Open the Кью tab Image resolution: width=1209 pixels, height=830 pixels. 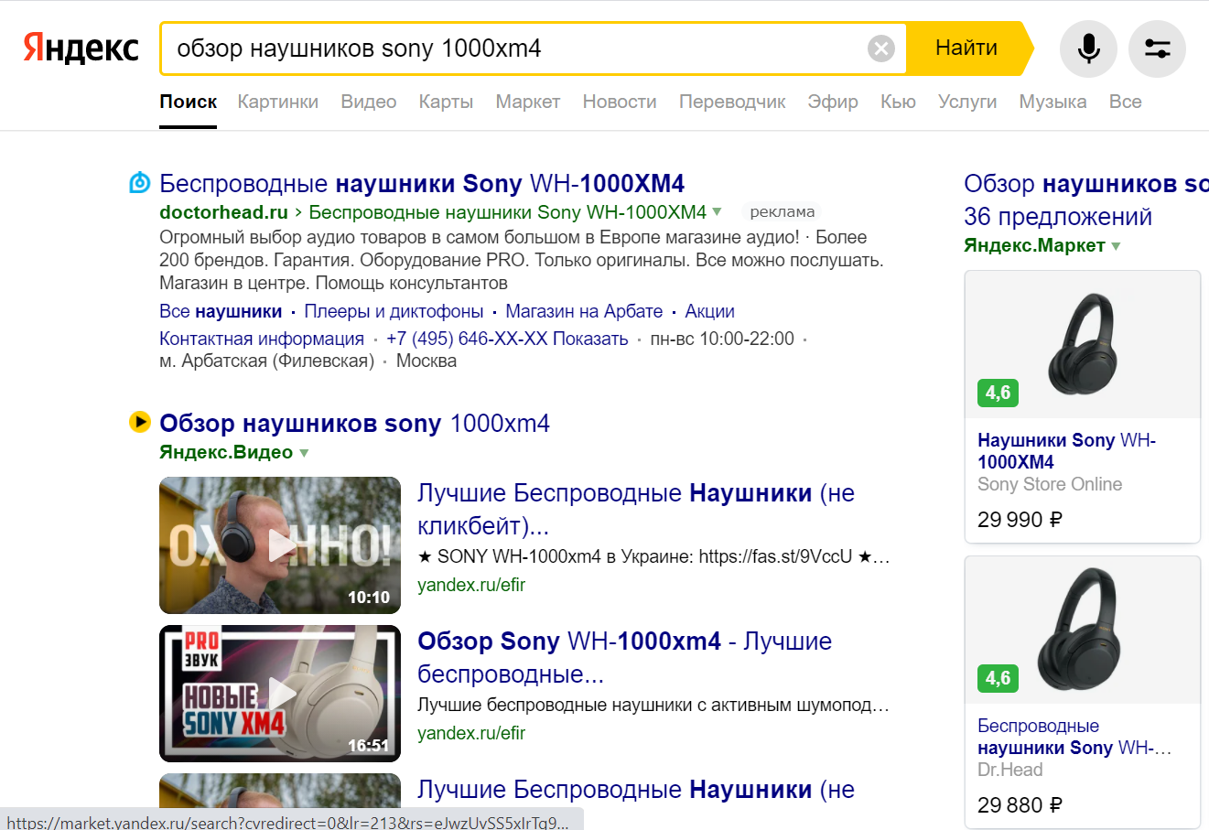point(898,102)
